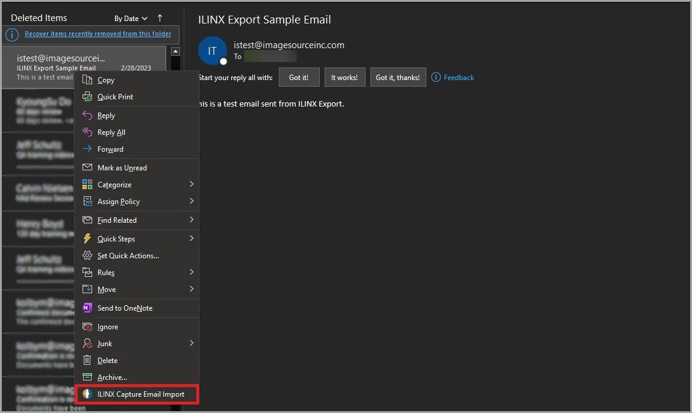This screenshot has height=413, width=692.
Task: Click the Got it, thanks! reply button
Action: (x=397, y=77)
